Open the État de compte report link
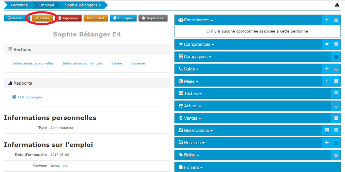345x172 pixels. [x=30, y=97]
